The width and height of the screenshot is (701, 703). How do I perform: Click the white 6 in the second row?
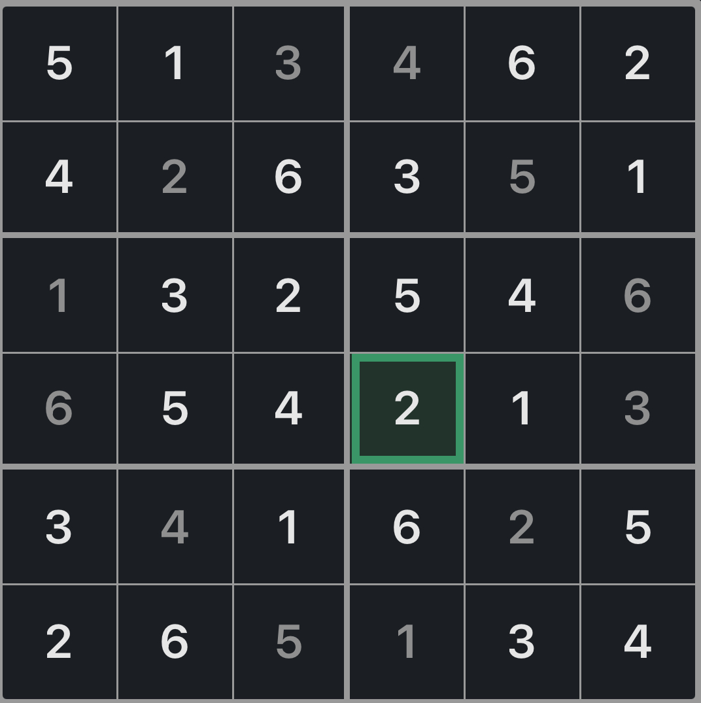[x=288, y=178]
